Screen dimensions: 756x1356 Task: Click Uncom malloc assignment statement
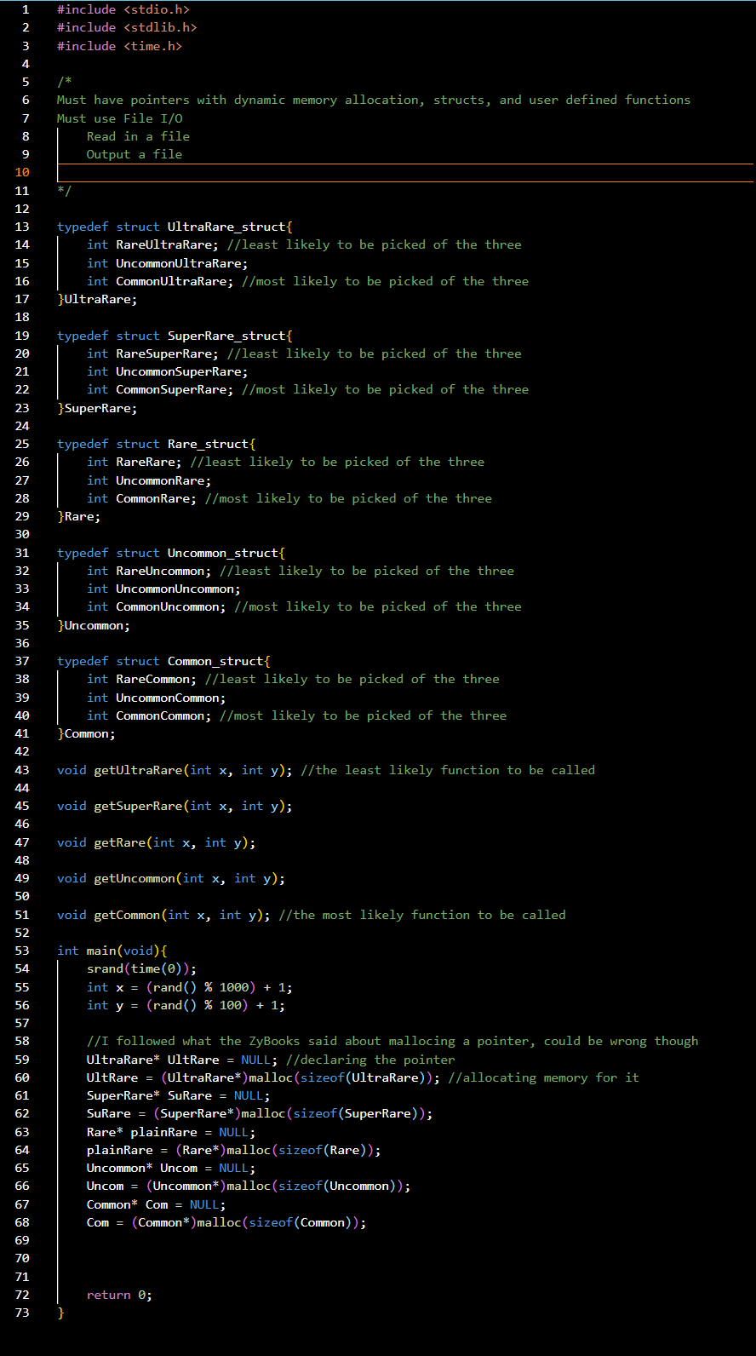coord(249,1186)
